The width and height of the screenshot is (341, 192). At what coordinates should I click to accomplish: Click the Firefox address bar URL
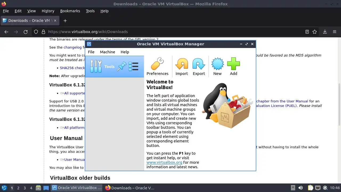[x=88, y=32]
